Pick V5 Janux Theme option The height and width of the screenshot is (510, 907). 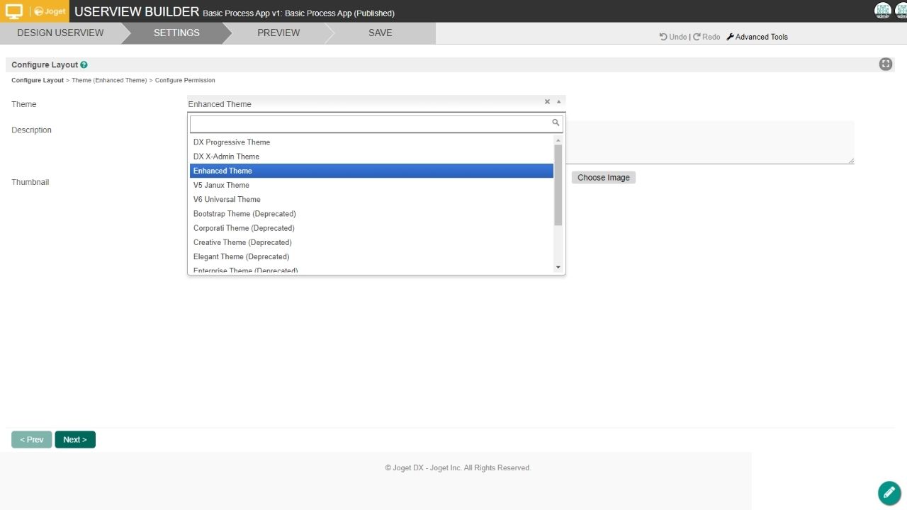click(x=221, y=186)
